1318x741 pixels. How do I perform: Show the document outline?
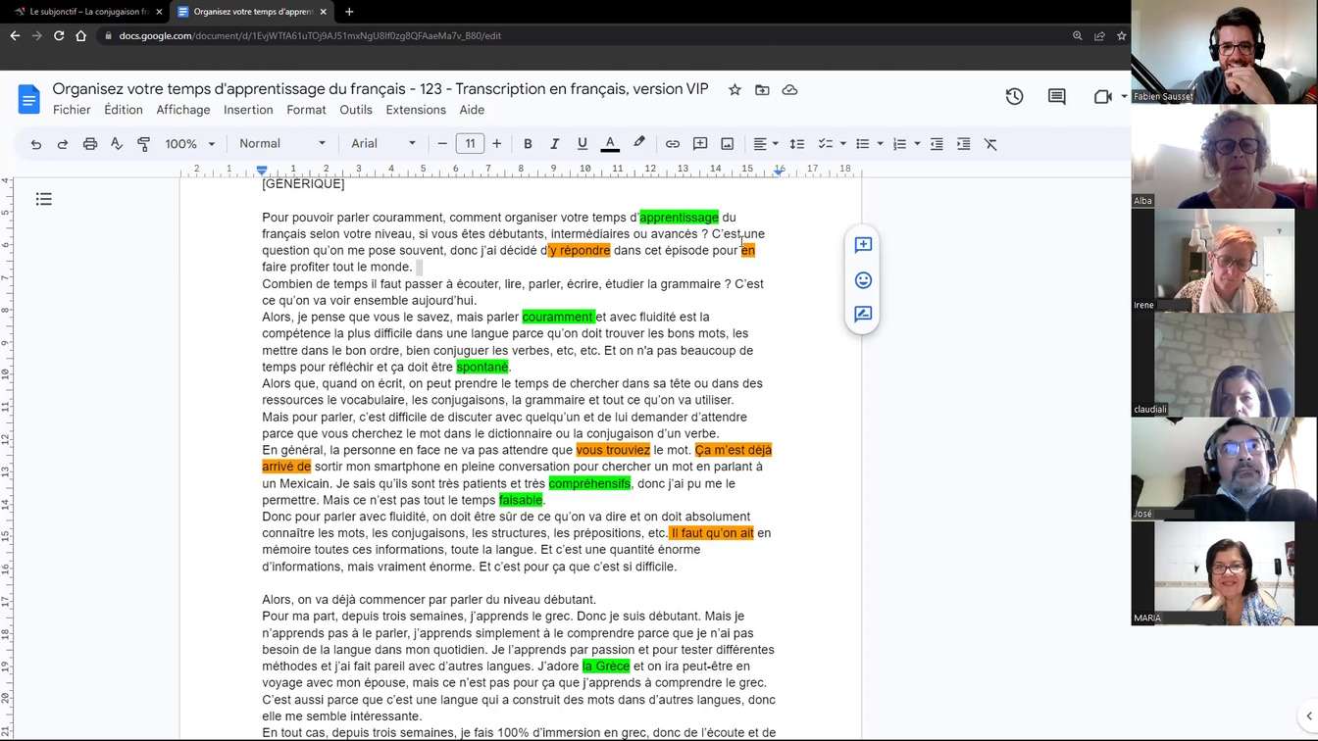click(x=43, y=199)
